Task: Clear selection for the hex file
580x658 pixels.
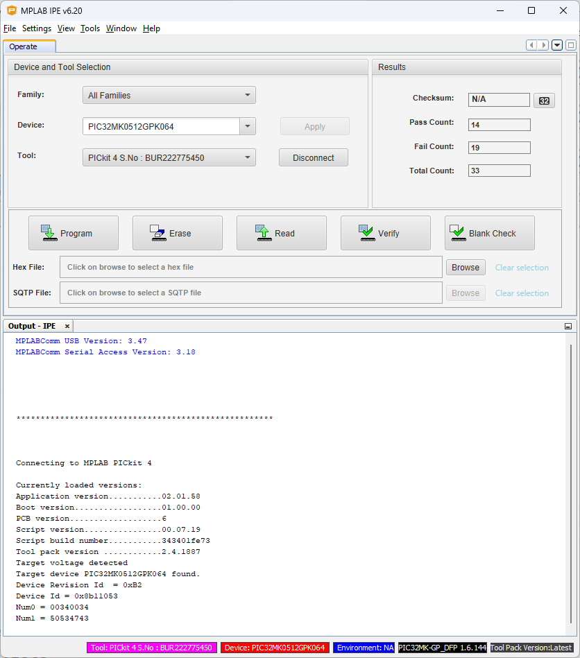Action: [522, 267]
